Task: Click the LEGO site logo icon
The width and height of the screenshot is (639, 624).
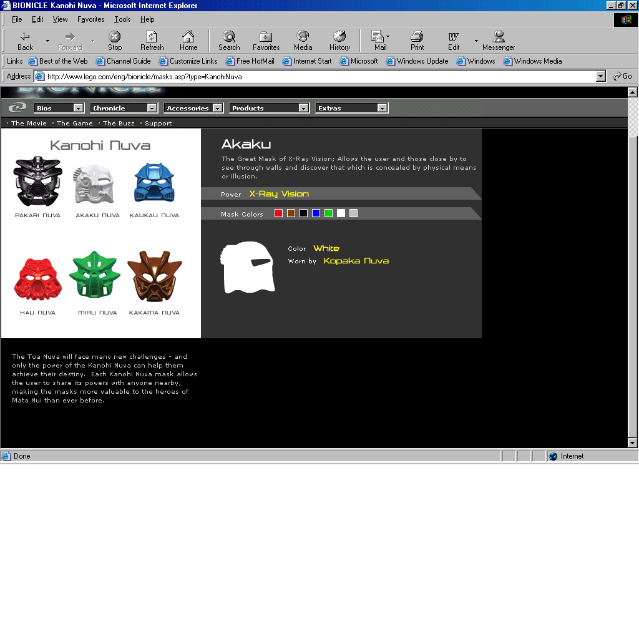Action: click(x=17, y=107)
